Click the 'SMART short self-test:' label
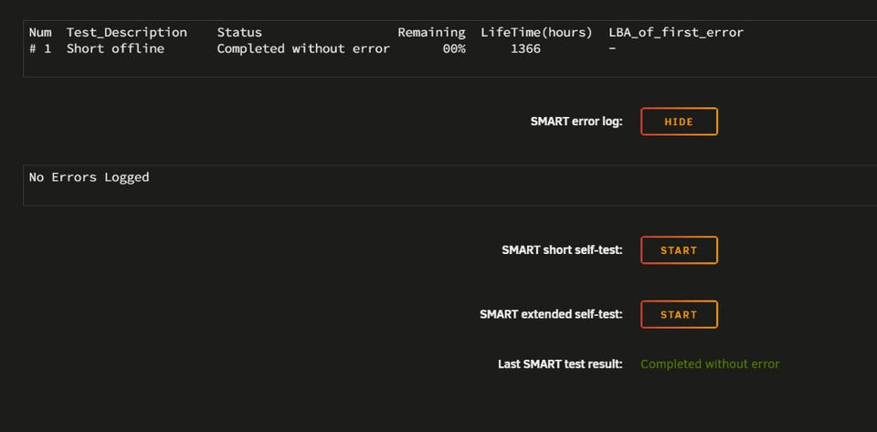The height and width of the screenshot is (432, 877). [x=562, y=250]
